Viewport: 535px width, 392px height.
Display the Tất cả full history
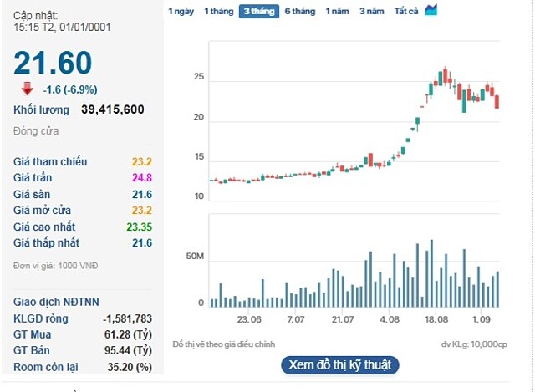tap(406, 11)
